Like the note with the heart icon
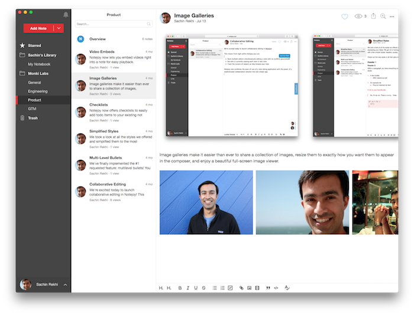The width and height of the screenshot is (414, 315). click(345, 17)
